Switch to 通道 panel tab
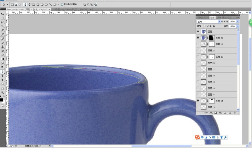 coord(219,18)
